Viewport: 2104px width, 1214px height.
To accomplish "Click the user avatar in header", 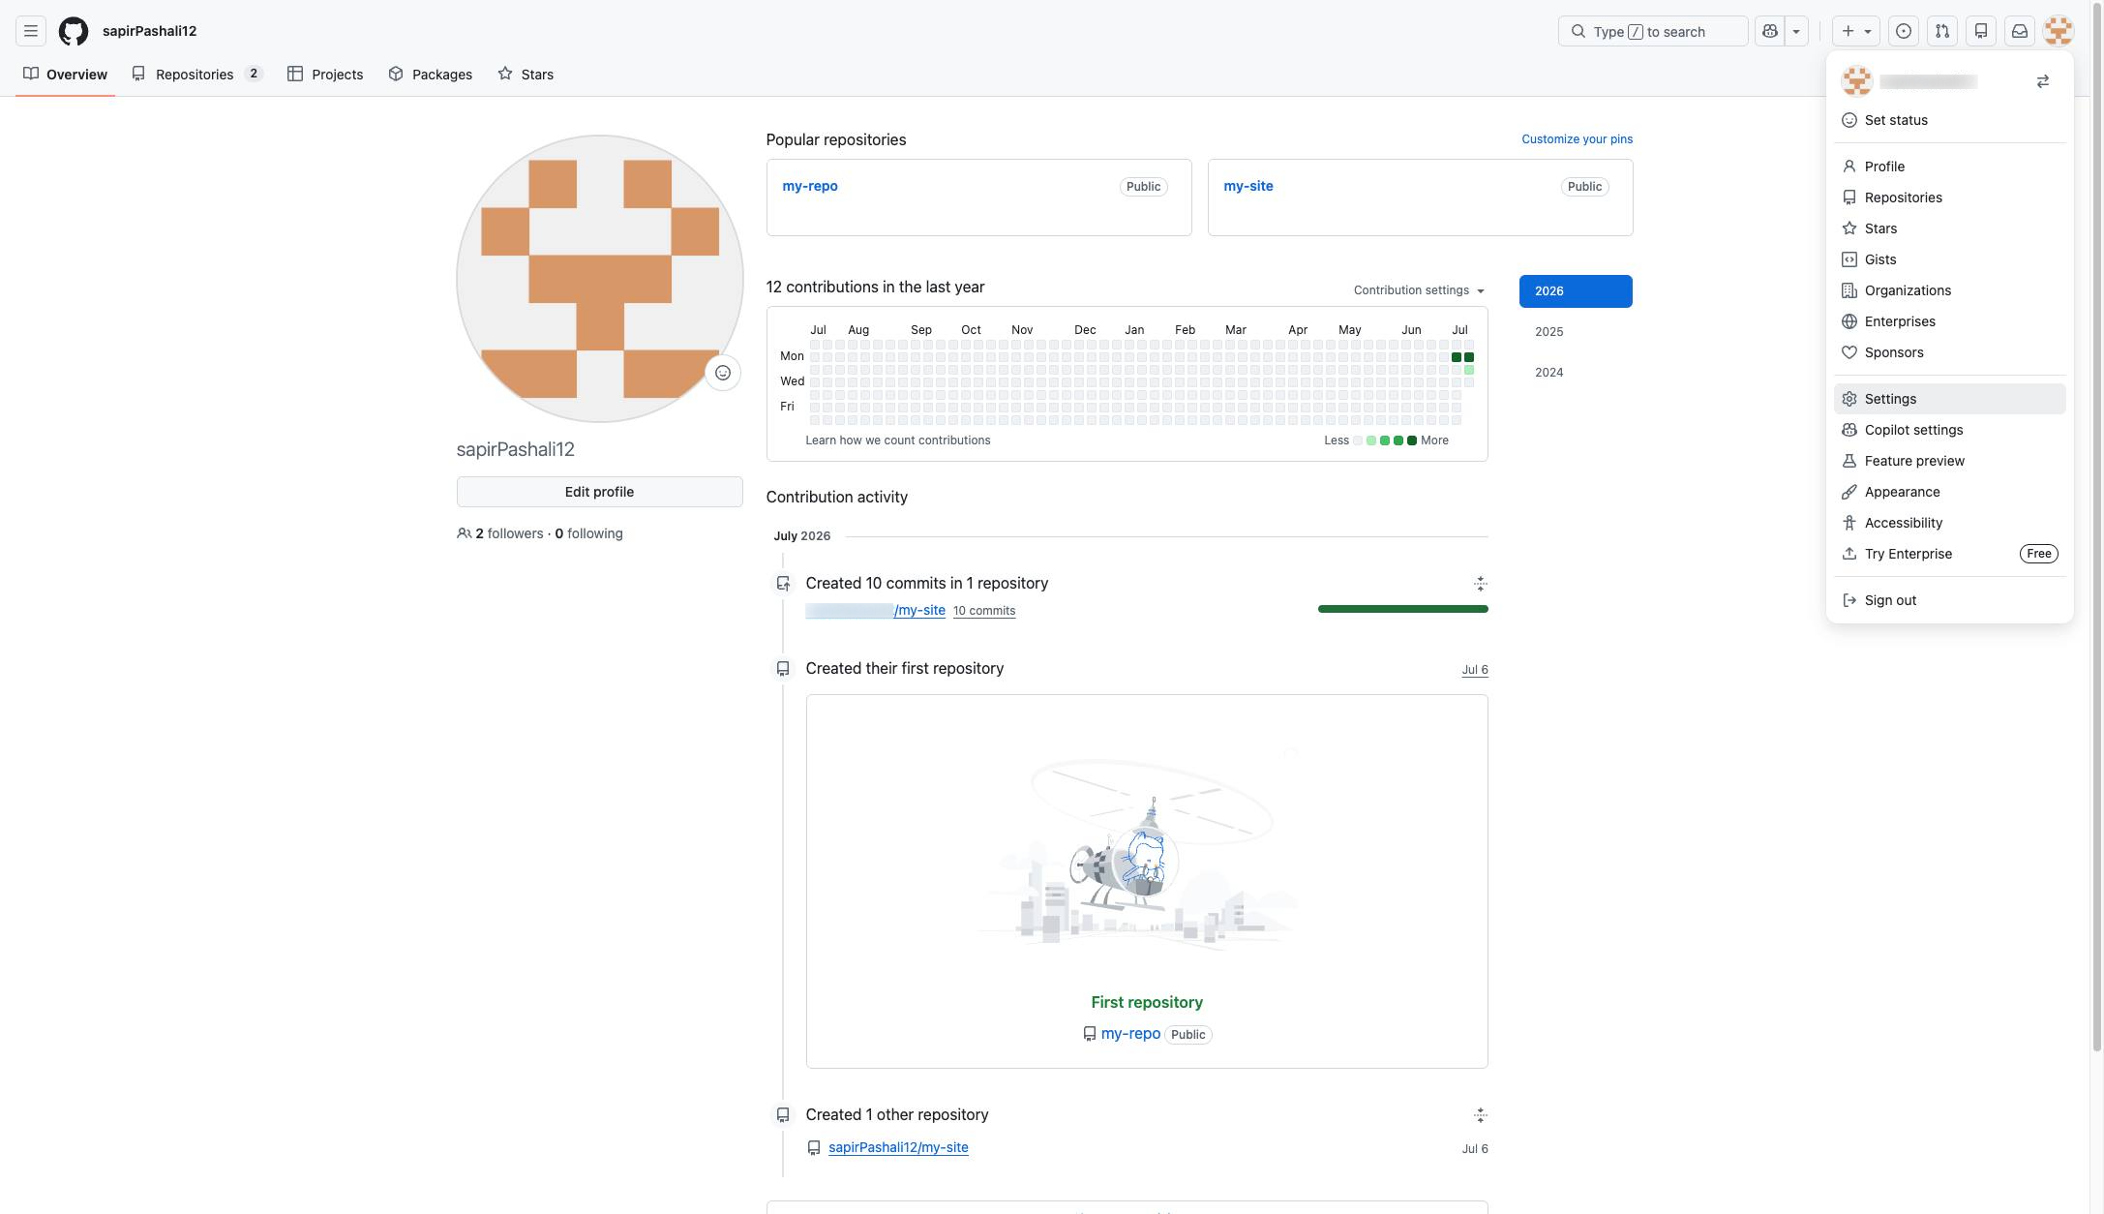I will pos(2059,31).
